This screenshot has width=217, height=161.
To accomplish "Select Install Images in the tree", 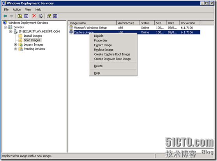I will pyautogui.click(x=33, y=36).
